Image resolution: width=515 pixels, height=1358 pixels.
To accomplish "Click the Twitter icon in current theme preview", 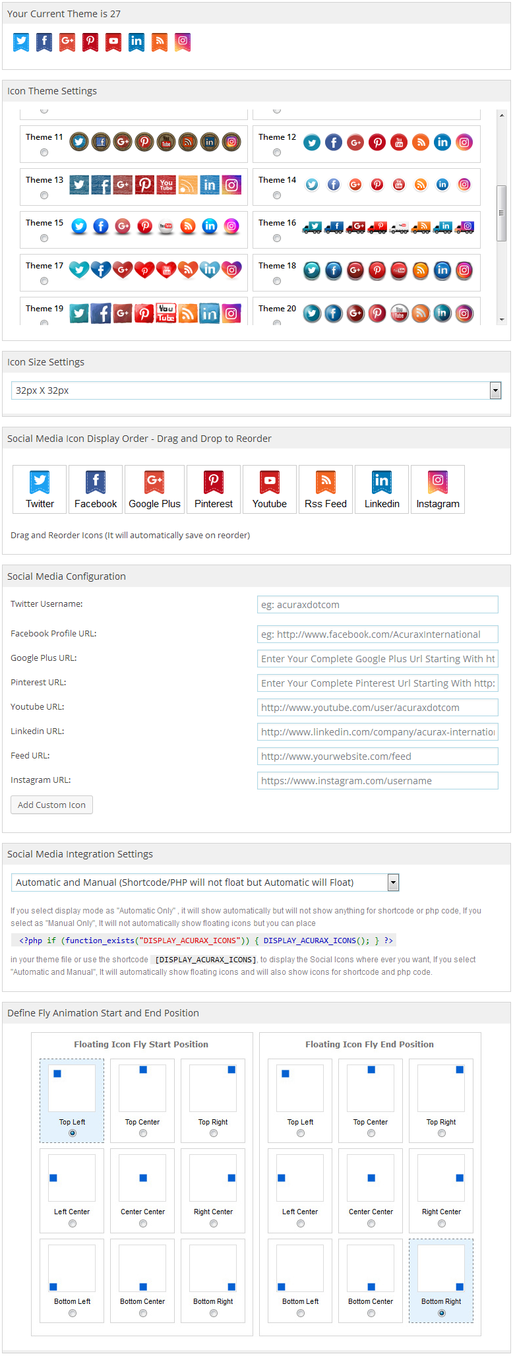I will (21, 42).
